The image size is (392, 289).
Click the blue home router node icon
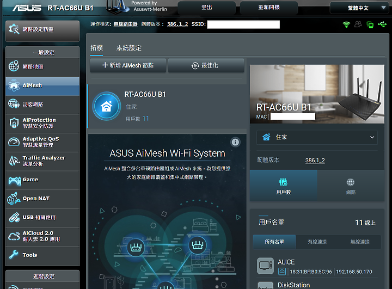pos(107,106)
